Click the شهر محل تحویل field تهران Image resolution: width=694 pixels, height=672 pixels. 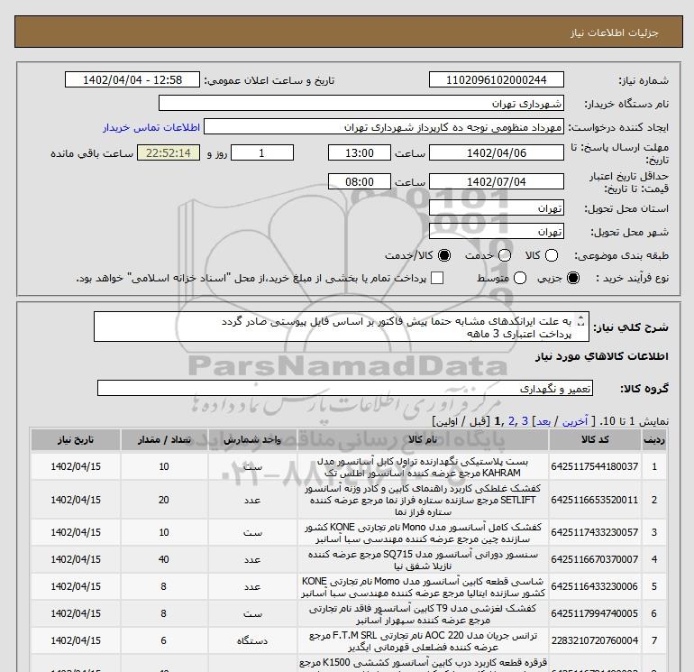(496, 231)
